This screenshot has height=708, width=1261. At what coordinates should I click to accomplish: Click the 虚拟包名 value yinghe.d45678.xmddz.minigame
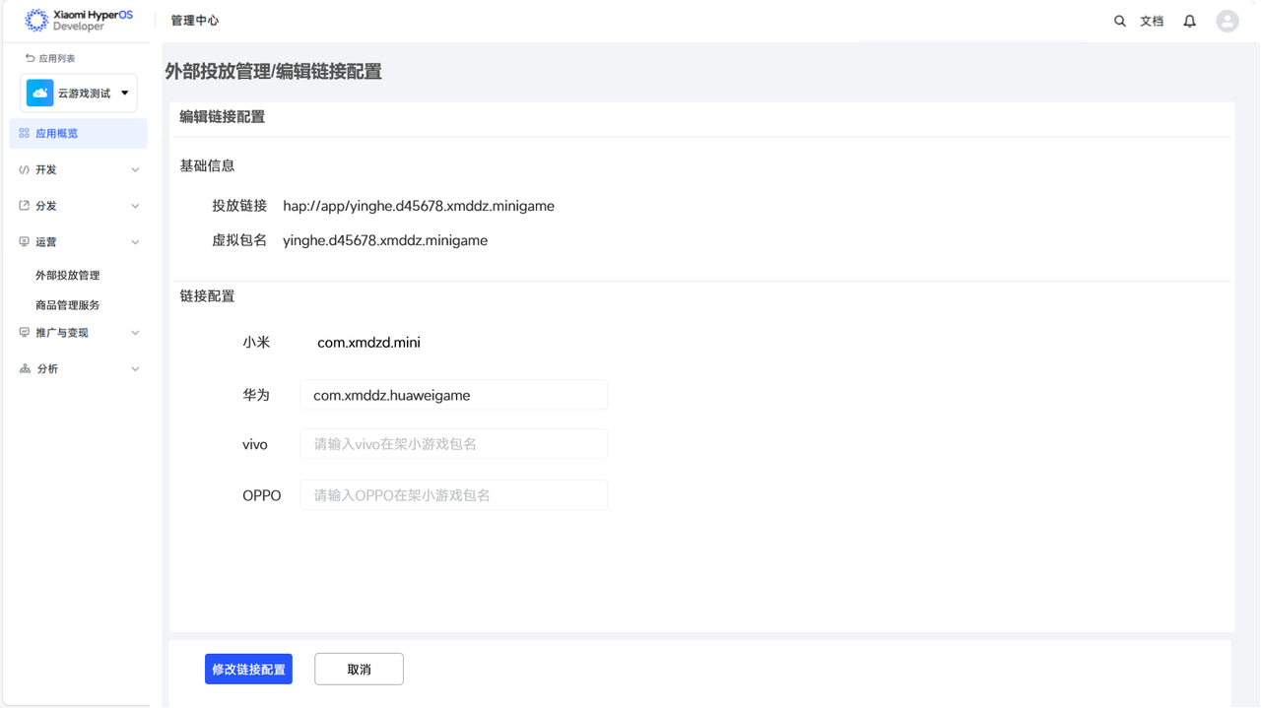385,240
